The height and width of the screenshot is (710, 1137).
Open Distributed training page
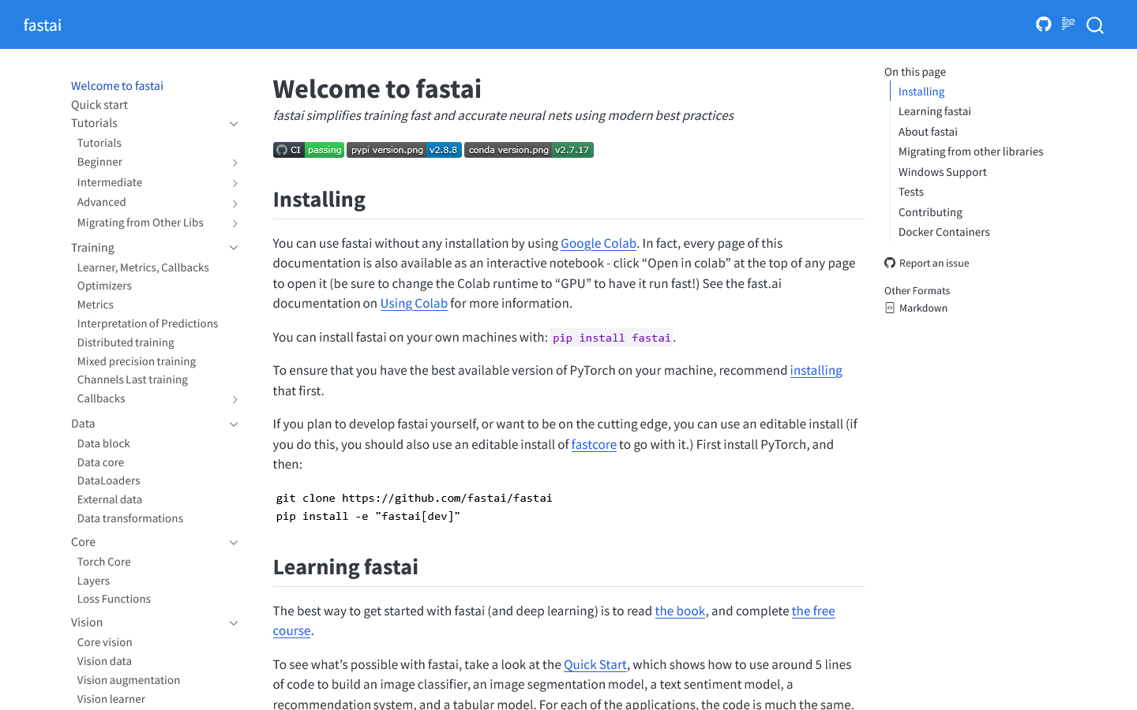126,342
